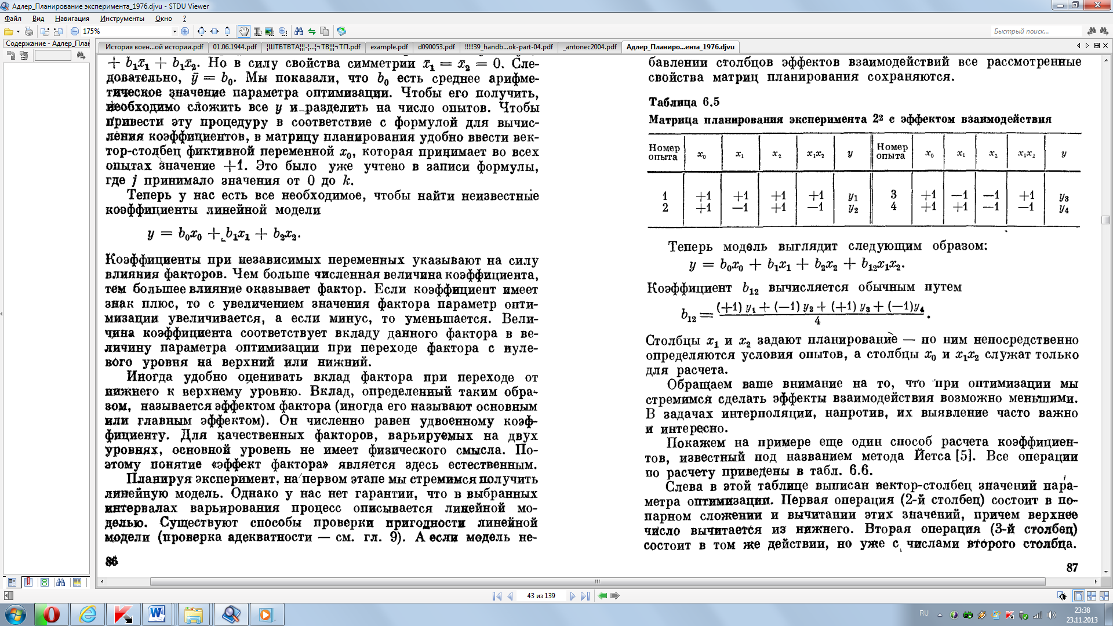
Task: Click the binoculars Search icon in toolbar
Action: (x=299, y=31)
